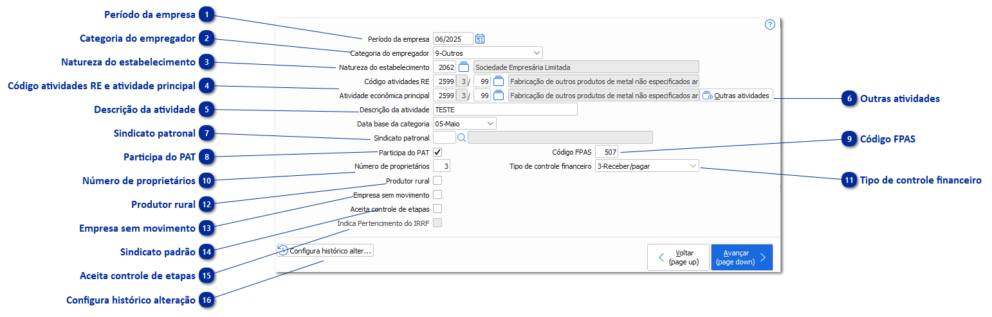The image size is (992, 317).
Task: Click the Atividade econômica principal description box
Action: [603, 95]
